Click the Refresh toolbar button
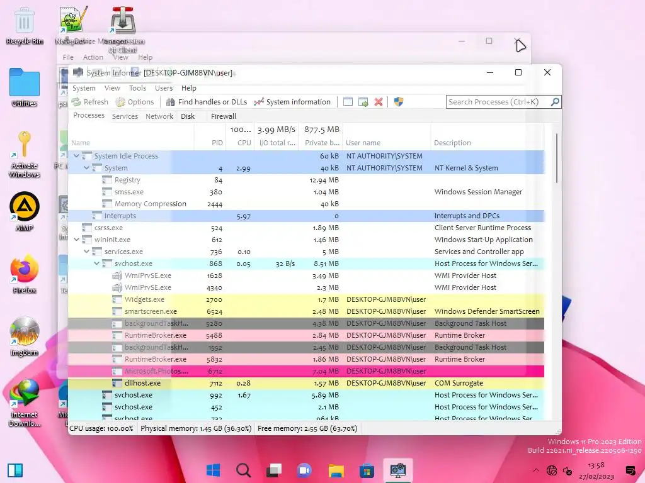645x483 pixels. (x=89, y=102)
